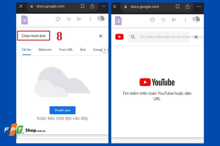Open theme palette in left form toolbar
The width and height of the screenshot is (220, 146).
point(58,19)
